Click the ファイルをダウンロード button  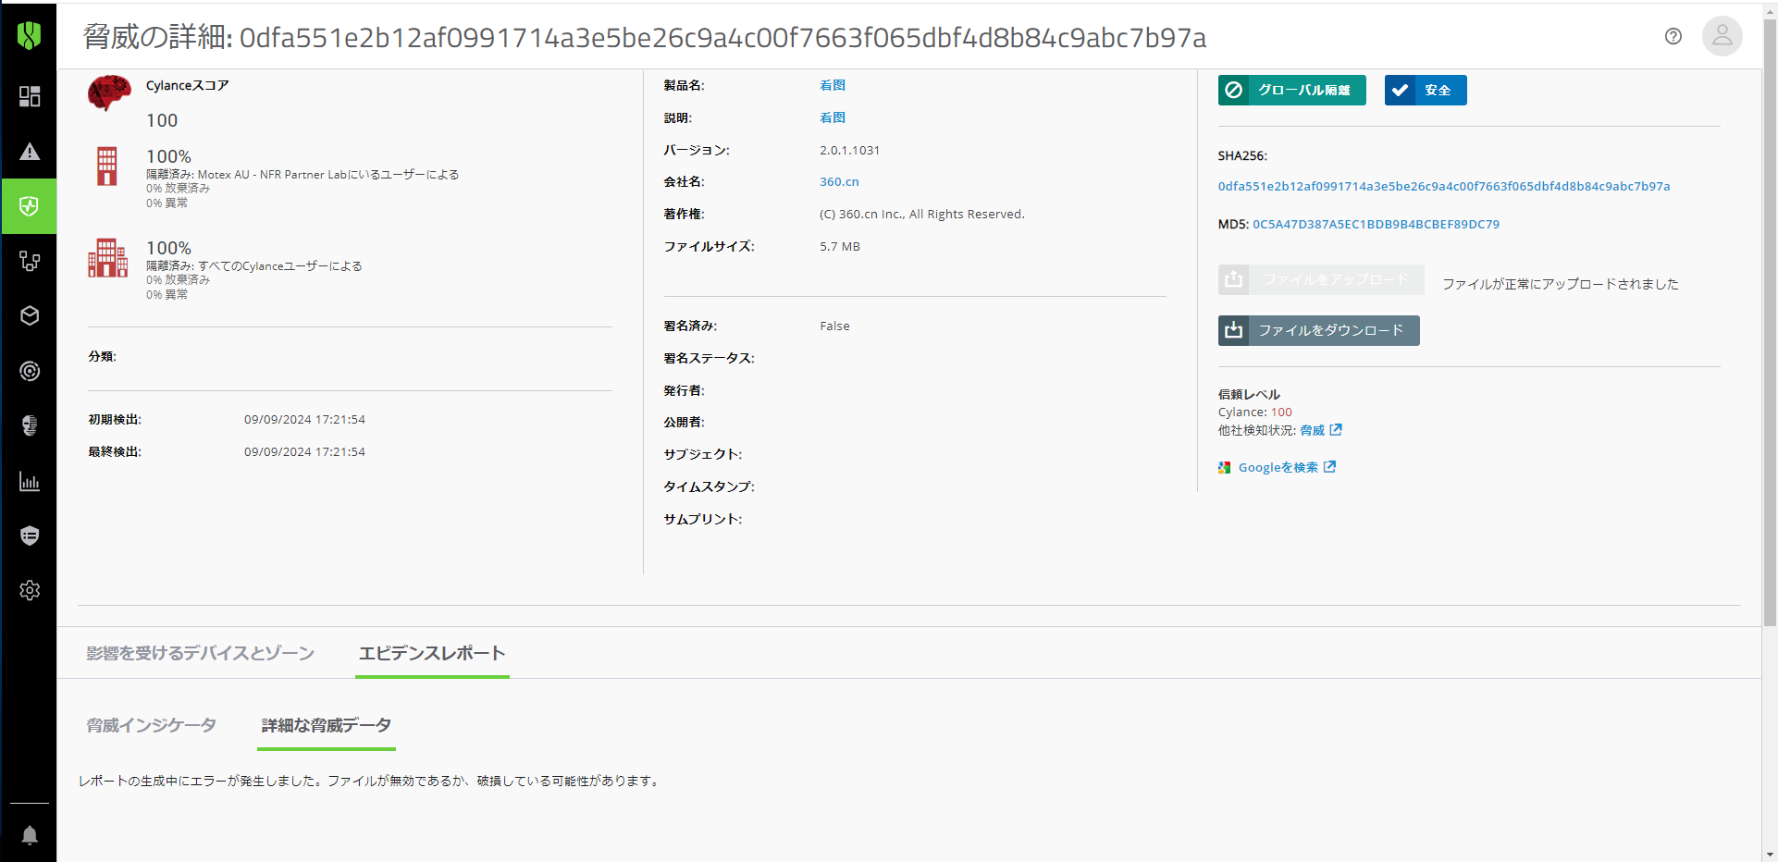1318,330
